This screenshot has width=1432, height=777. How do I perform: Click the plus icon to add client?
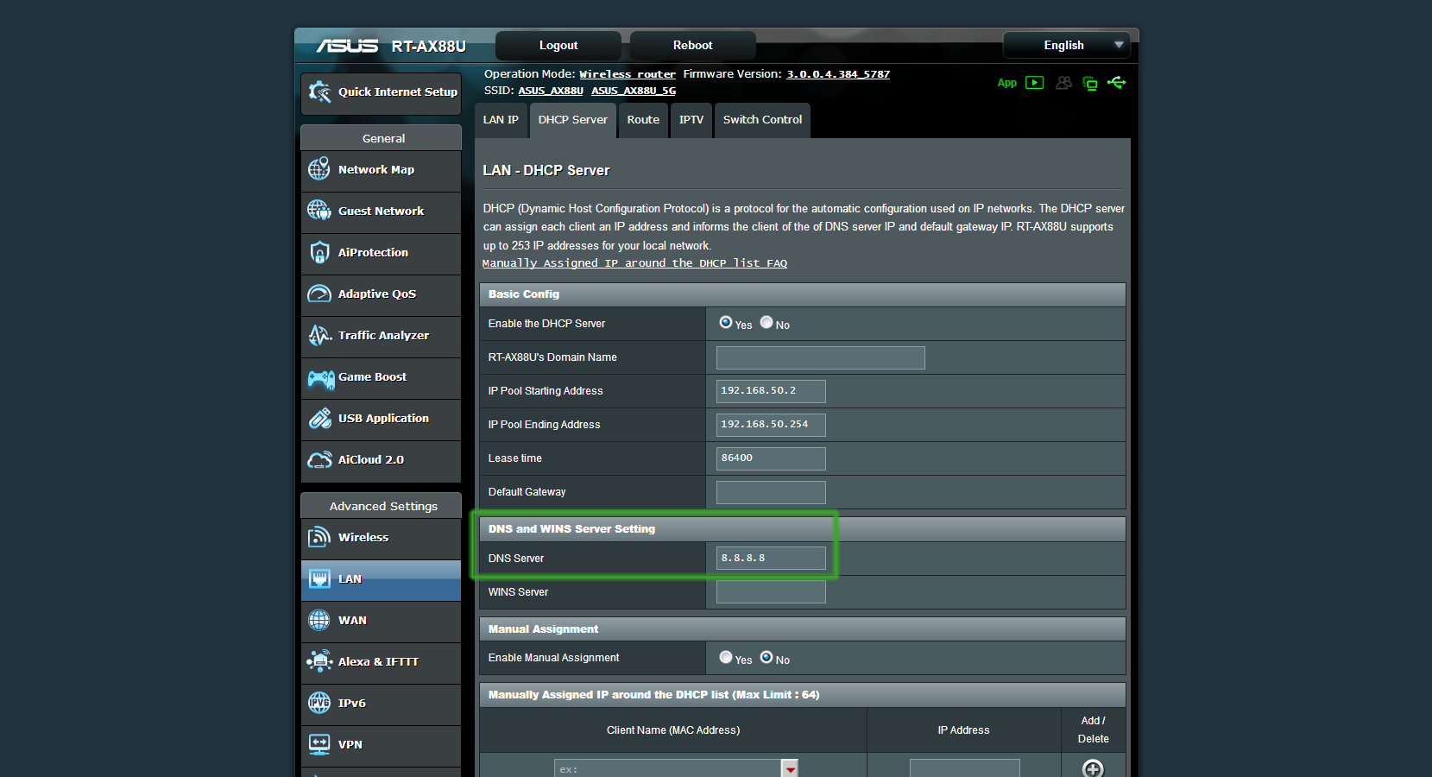pyautogui.click(x=1093, y=768)
